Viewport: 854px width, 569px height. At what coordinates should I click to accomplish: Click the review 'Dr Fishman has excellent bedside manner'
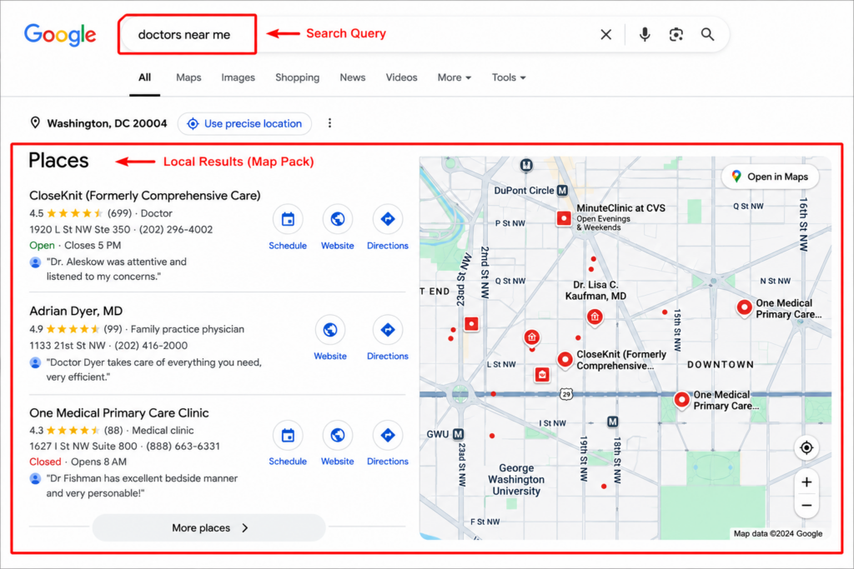point(142,486)
